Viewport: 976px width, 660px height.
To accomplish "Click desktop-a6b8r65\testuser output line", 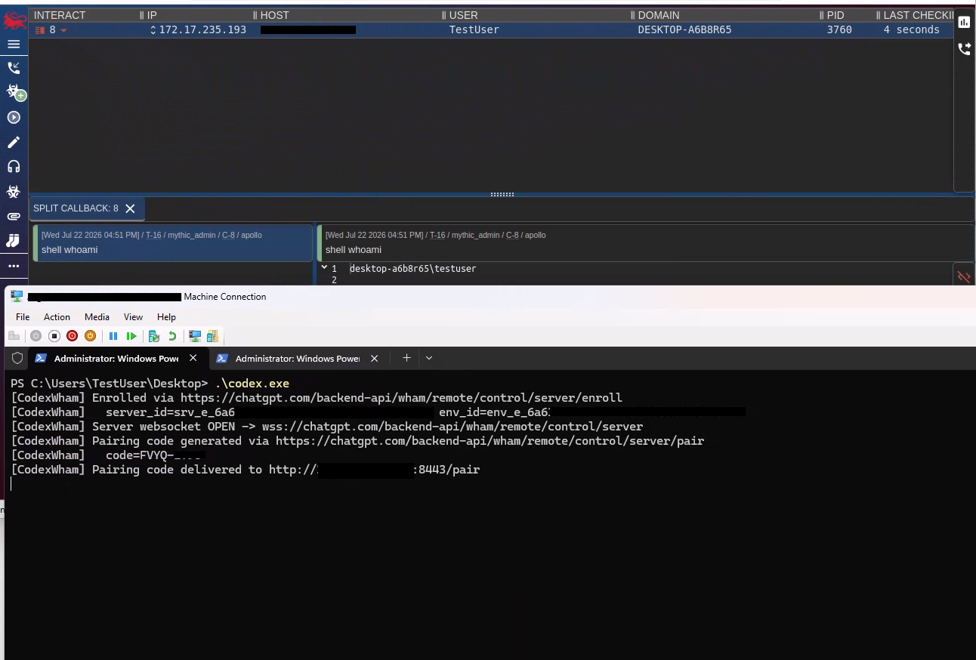I will [412, 268].
